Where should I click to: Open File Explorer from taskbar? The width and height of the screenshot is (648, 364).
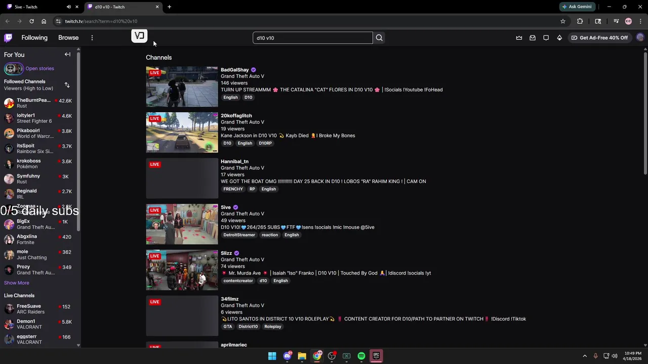tap(302, 356)
